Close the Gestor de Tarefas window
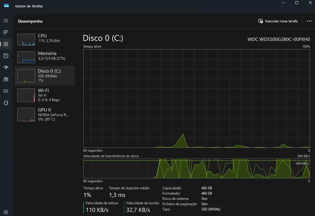Screen dimensions: 315x216 [x=310, y=3]
